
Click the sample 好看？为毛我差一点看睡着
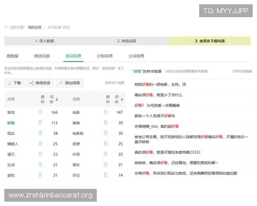(157, 105)
